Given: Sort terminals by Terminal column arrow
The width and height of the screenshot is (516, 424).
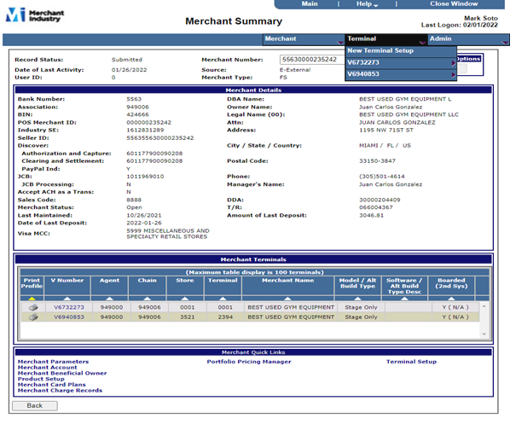Looking at the screenshot, I should (223, 299).
